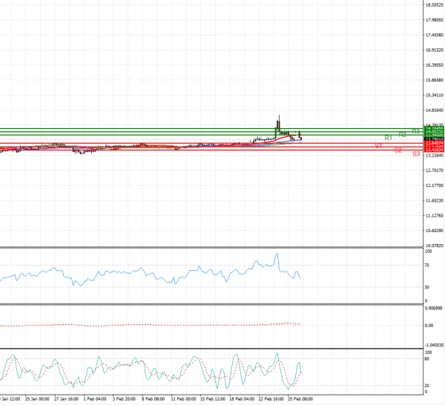Click the 10.60290 price axis label
Screen dimensions: 445x405
434,231
